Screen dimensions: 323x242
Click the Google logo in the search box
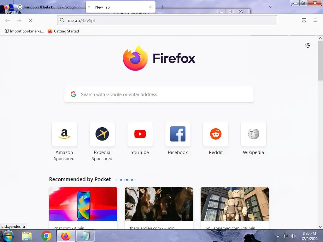pos(73,94)
